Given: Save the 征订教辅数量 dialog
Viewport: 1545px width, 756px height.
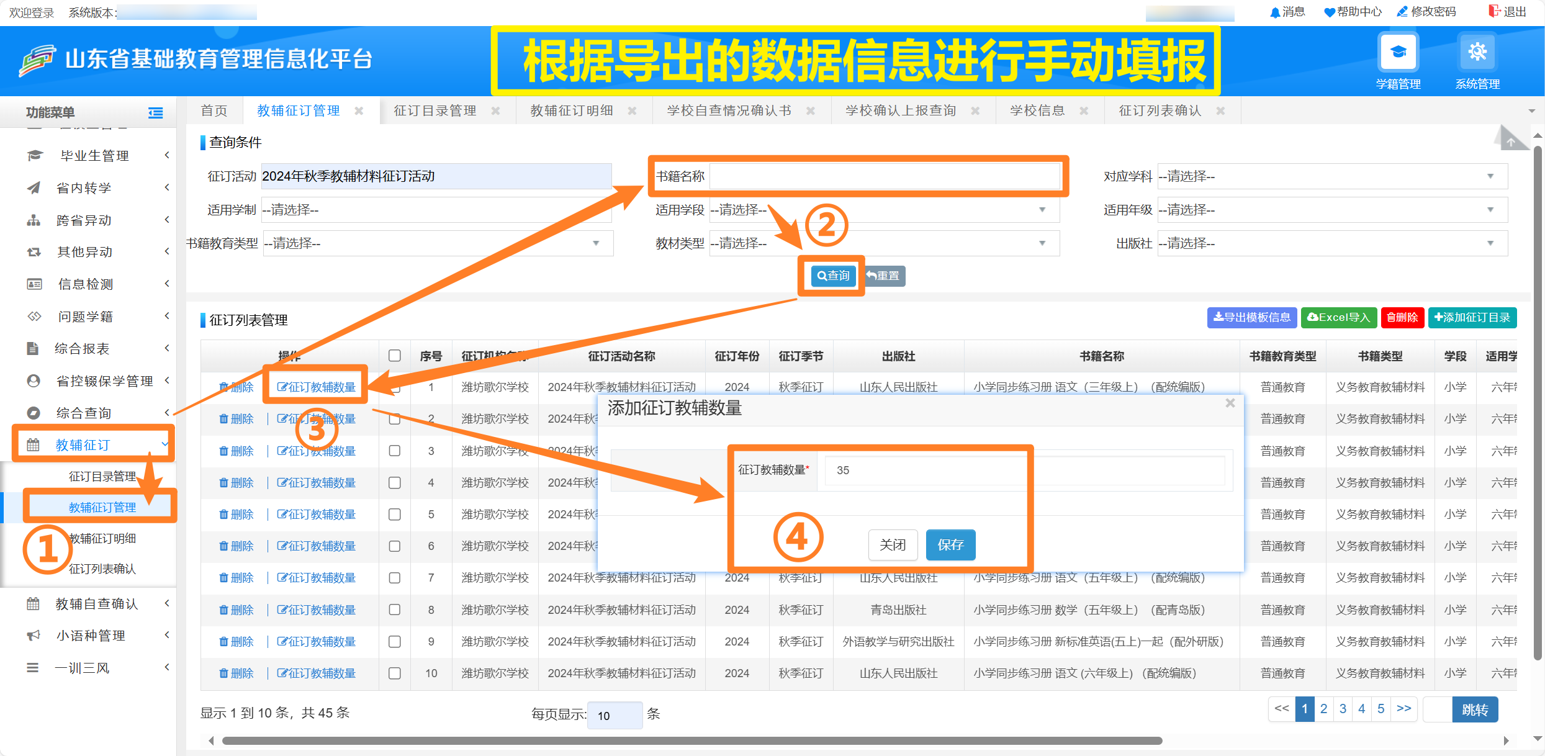Looking at the screenshot, I should click(950, 544).
